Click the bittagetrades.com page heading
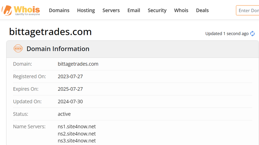This screenshot has height=145, width=259. pyautogui.click(x=51, y=32)
